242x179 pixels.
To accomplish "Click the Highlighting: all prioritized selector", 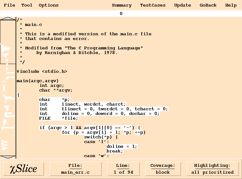I will tap(212, 169).
